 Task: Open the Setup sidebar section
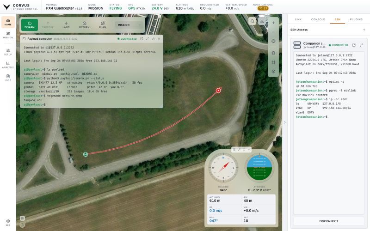8,52
